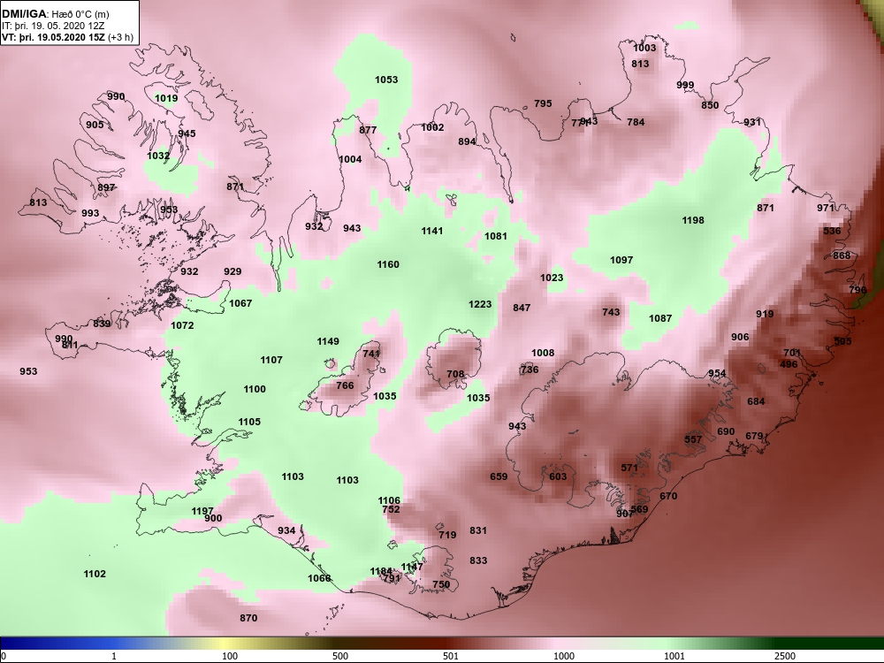Select the 1081 label
This screenshot has width=884, height=663.
(496, 236)
